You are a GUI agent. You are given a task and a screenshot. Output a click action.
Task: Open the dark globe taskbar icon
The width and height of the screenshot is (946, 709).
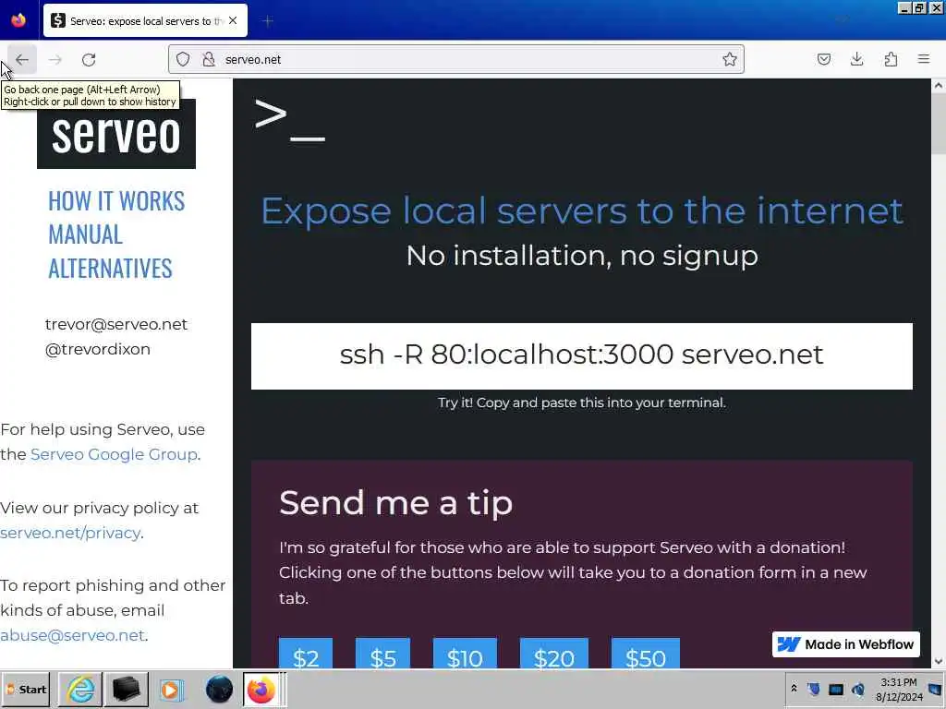pos(219,689)
